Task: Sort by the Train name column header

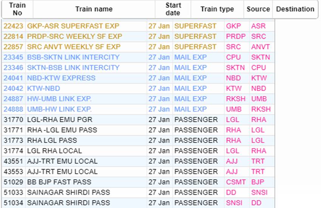Action: tap(94, 9)
